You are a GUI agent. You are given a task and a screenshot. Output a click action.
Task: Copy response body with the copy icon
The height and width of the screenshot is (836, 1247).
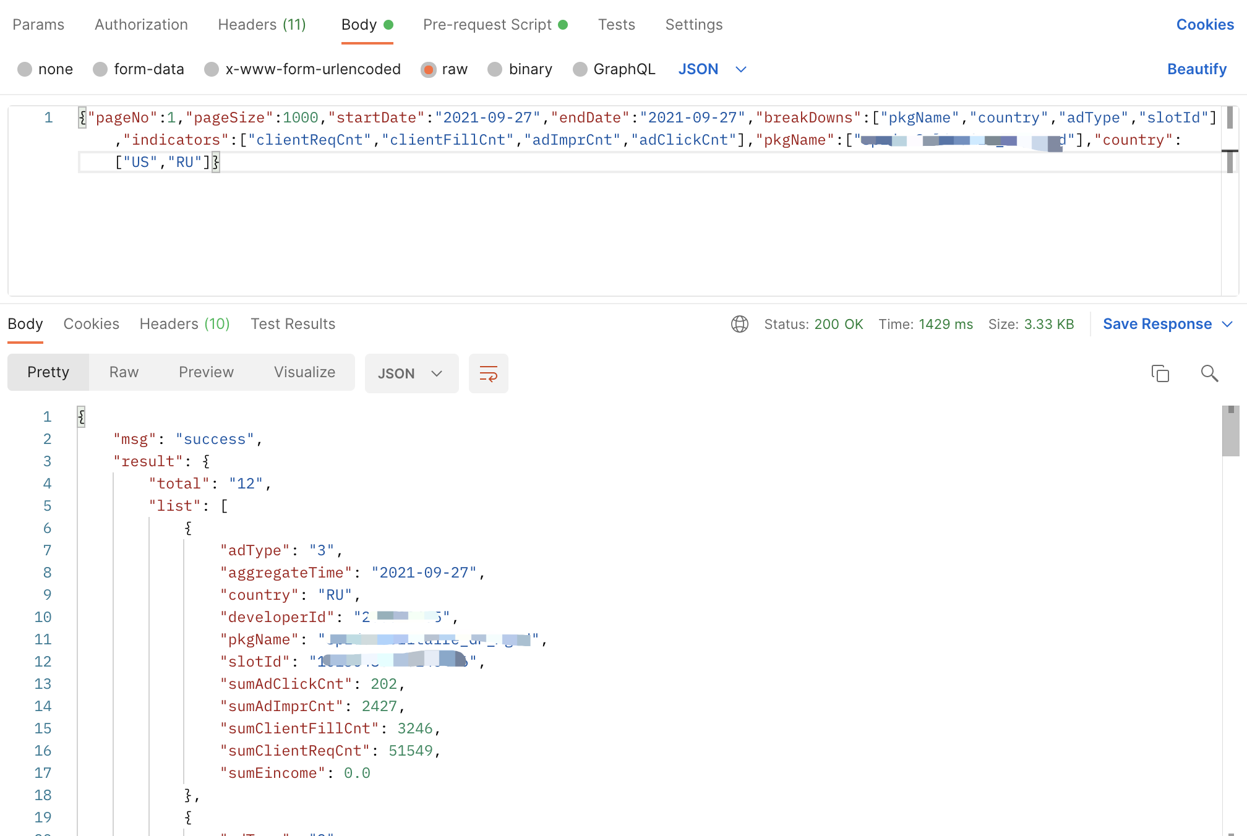1160,373
